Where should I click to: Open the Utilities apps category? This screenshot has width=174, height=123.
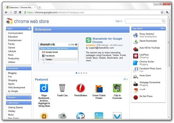click(x=12, y=62)
